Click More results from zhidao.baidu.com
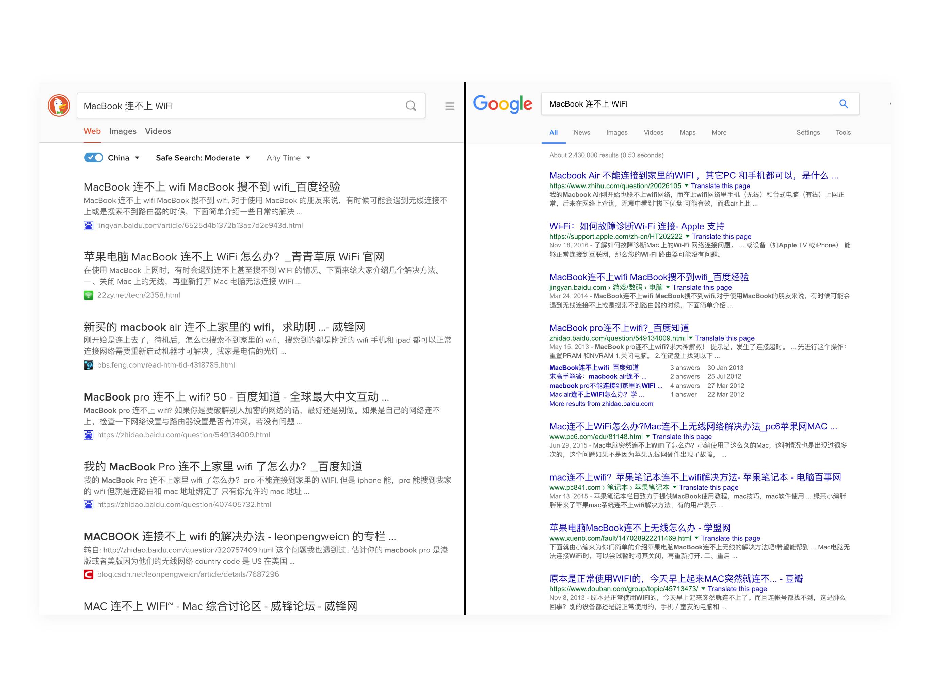 601,404
